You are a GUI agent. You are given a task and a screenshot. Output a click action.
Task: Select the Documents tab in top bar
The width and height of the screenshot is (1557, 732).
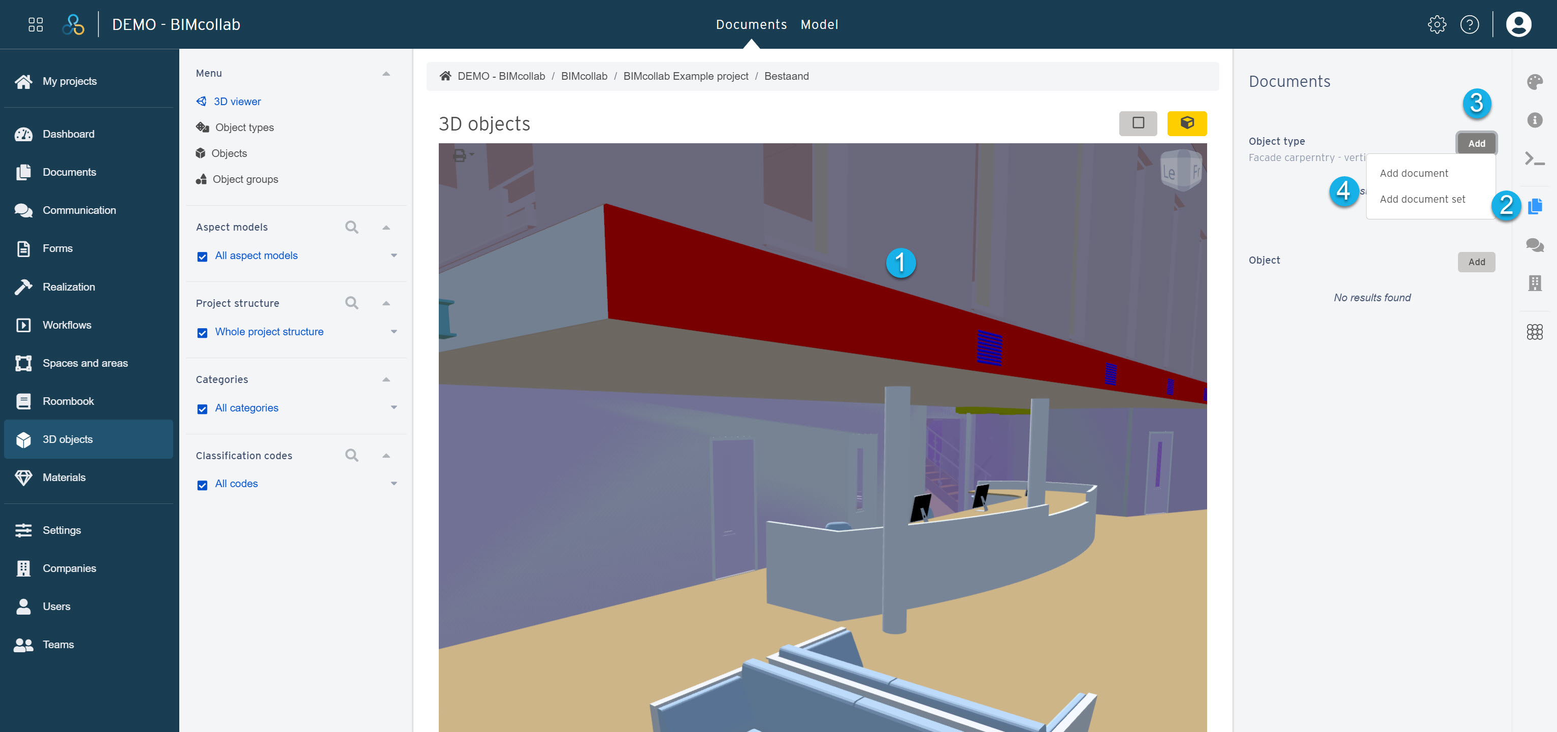coord(751,24)
